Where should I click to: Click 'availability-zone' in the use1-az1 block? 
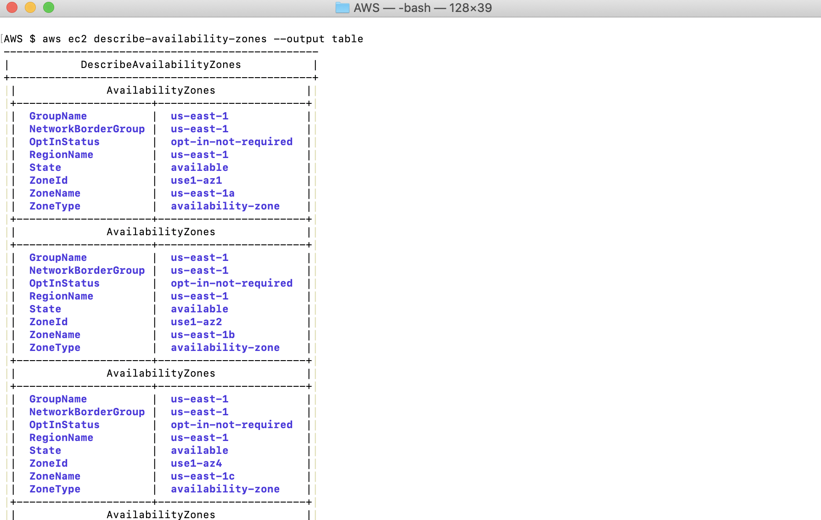click(225, 206)
